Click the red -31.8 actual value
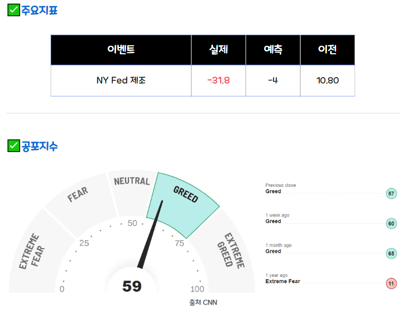This screenshot has height=312, width=410. [219, 80]
